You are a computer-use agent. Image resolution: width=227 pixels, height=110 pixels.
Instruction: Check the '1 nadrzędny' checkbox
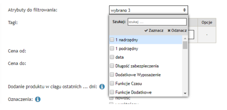pyautogui.click(x=112, y=40)
